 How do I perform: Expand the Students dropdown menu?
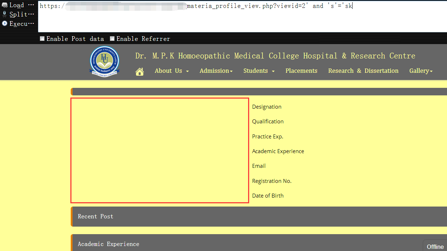(x=259, y=71)
